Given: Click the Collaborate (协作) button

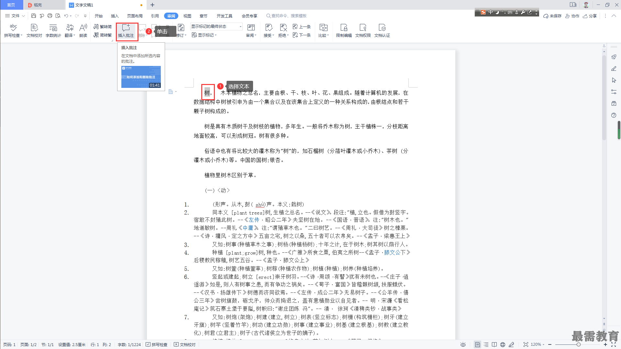Looking at the screenshot, I should click(x=572, y=16).
